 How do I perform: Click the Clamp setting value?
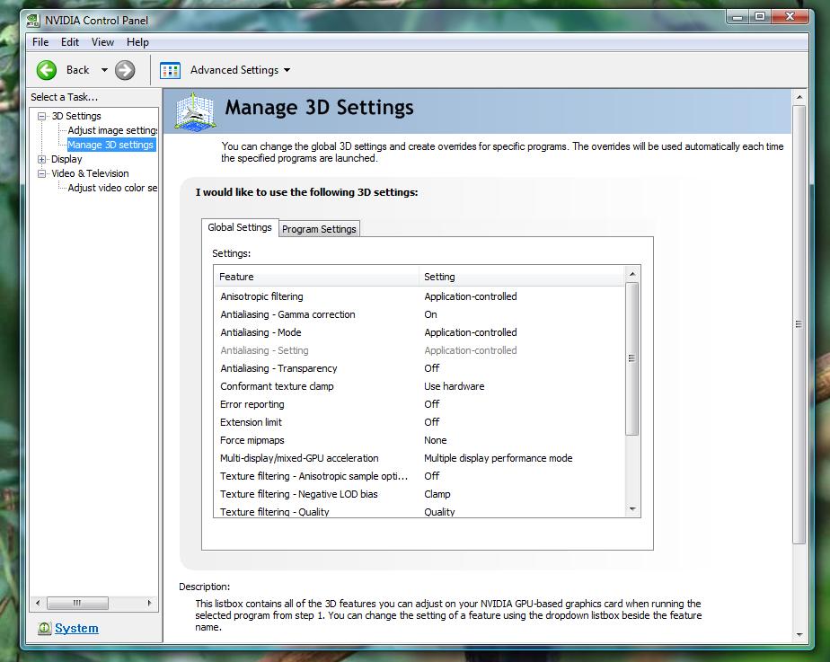coord(437,494)
